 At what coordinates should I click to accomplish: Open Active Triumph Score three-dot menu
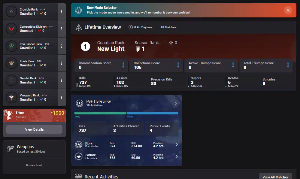[233, 65]
